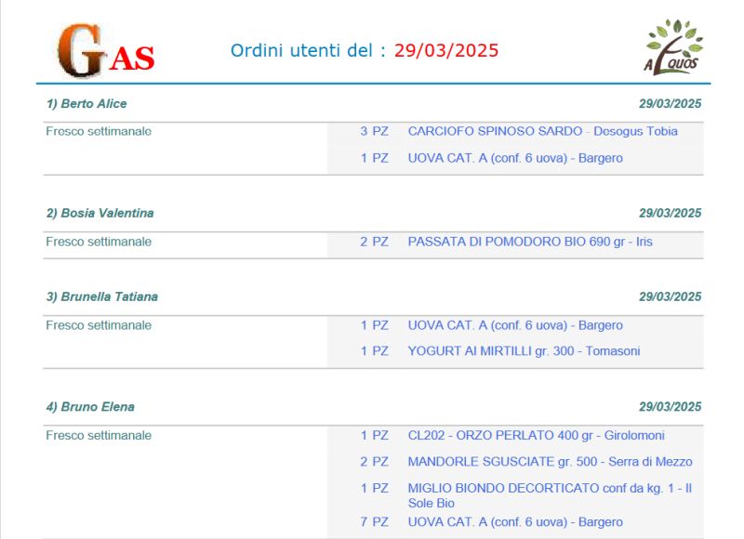Click 'Fresco settimanale' under Bruno Elena
Viewport: 744px width, 539px height.
click(99, 435)
